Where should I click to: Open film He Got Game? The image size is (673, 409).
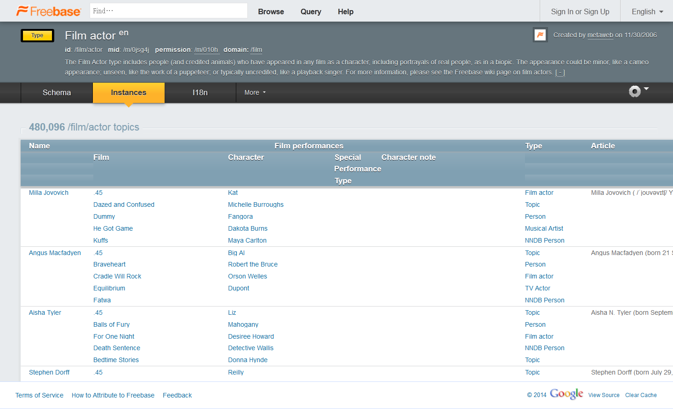pos(113,228)
